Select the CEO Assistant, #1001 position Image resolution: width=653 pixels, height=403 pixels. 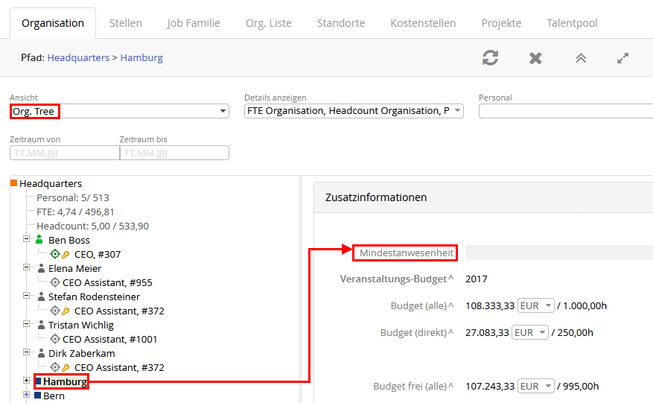point(110,339)
